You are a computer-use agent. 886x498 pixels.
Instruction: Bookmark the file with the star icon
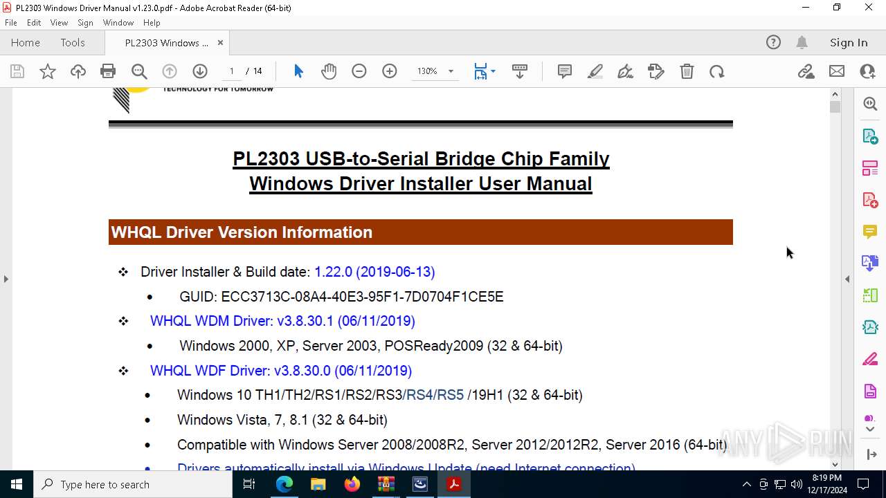(x=48, y=71)
